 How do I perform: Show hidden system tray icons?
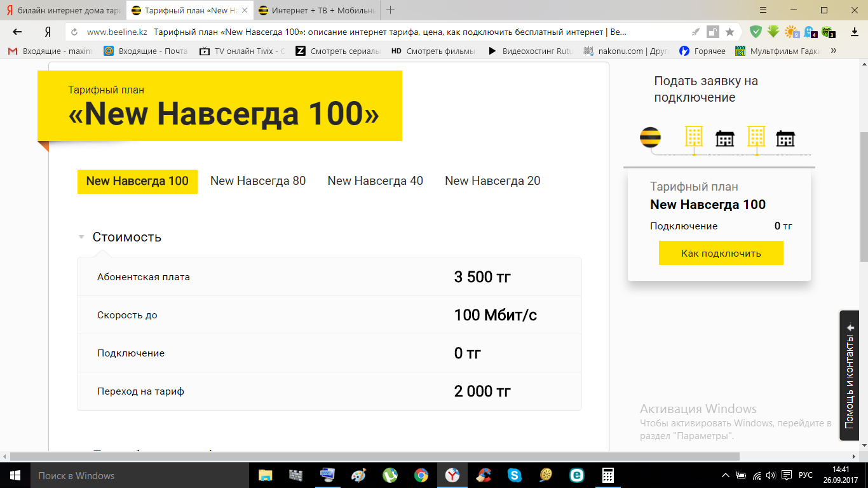tap(726, 475)
